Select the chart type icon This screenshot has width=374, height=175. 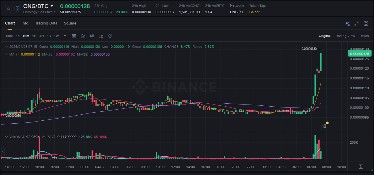point(83,36)
